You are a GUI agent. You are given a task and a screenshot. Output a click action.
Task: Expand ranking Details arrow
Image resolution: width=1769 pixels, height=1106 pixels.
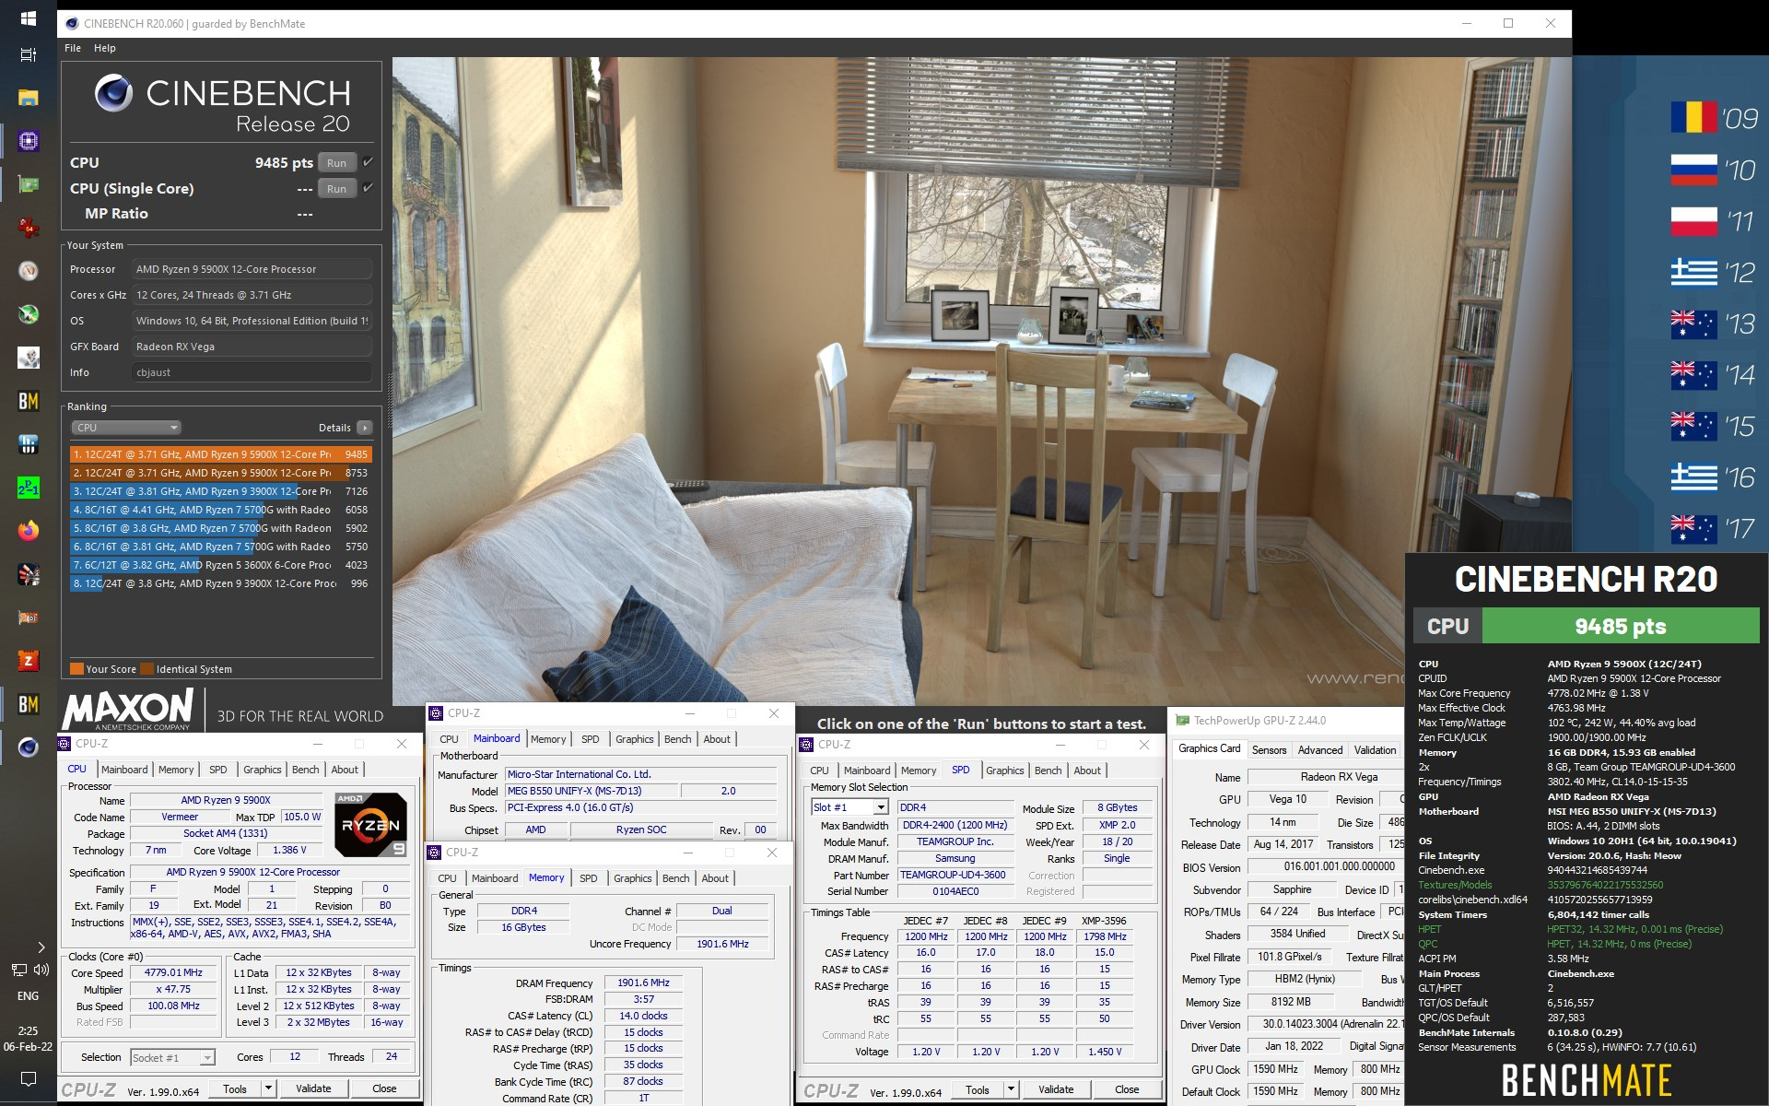point(365,428)
